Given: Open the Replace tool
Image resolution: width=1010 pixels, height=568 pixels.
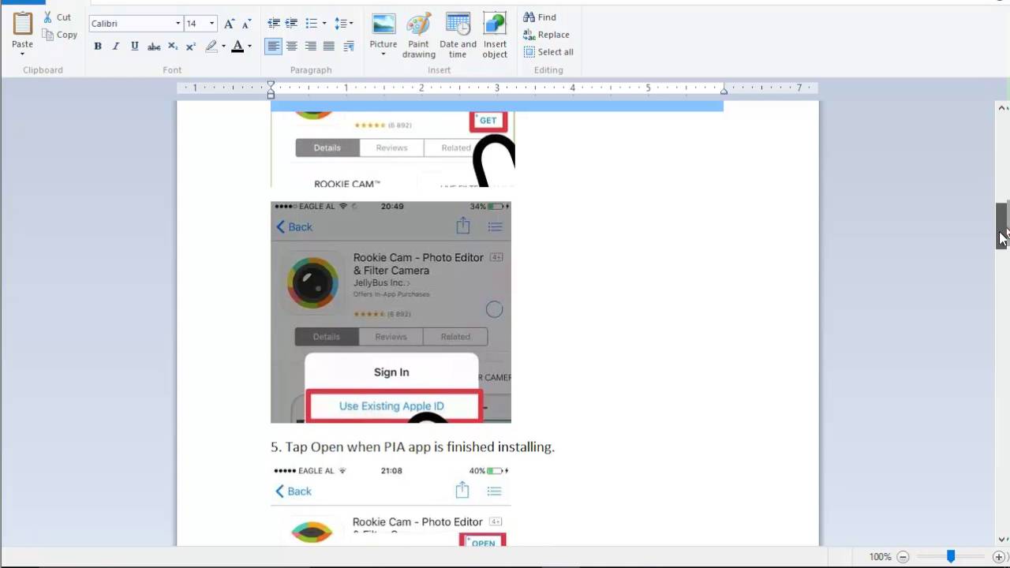Looking at the screenshot, I should (546, 35).
